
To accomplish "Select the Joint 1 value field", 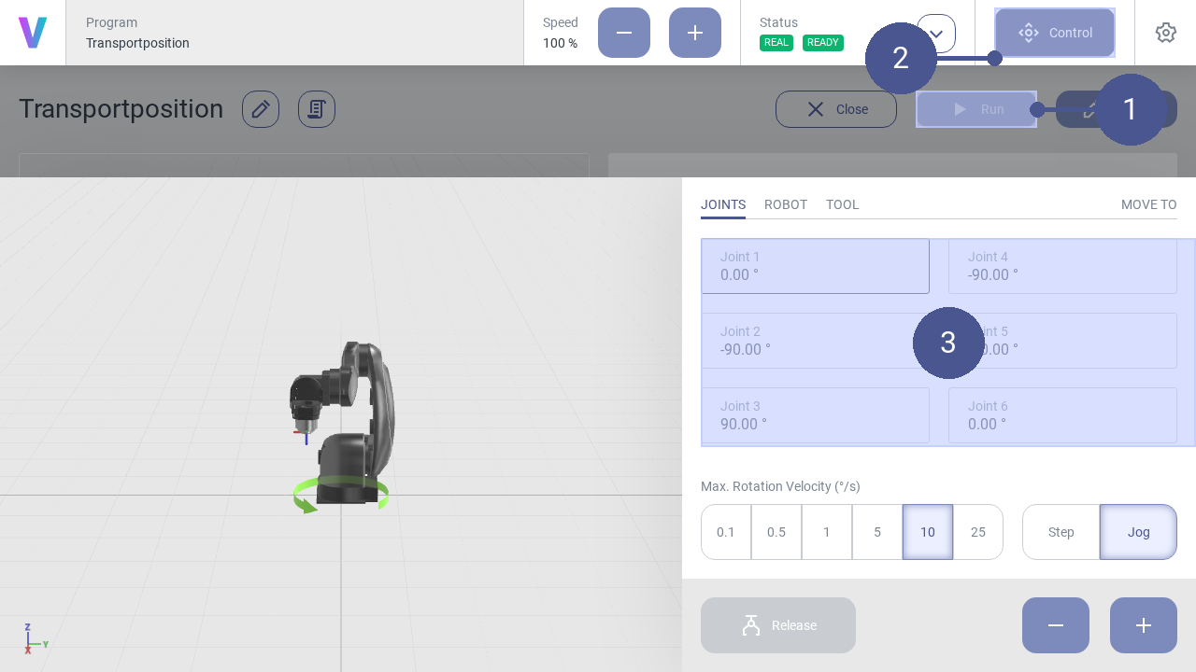I will tap(815, 266).
